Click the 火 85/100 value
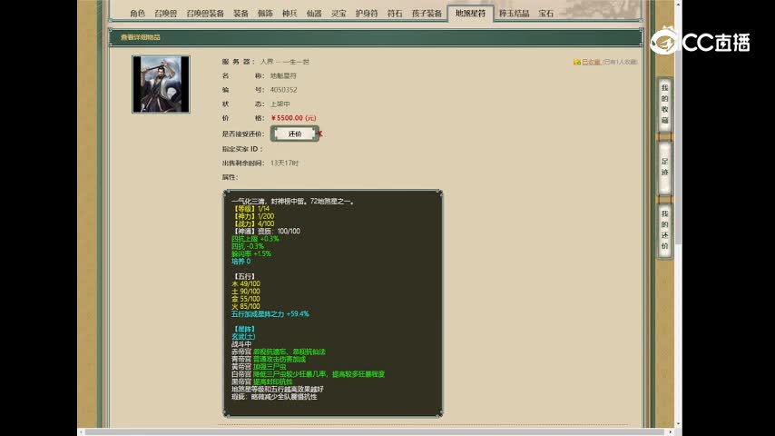Viewport: 775px width, 436px height. coord(246,306)
